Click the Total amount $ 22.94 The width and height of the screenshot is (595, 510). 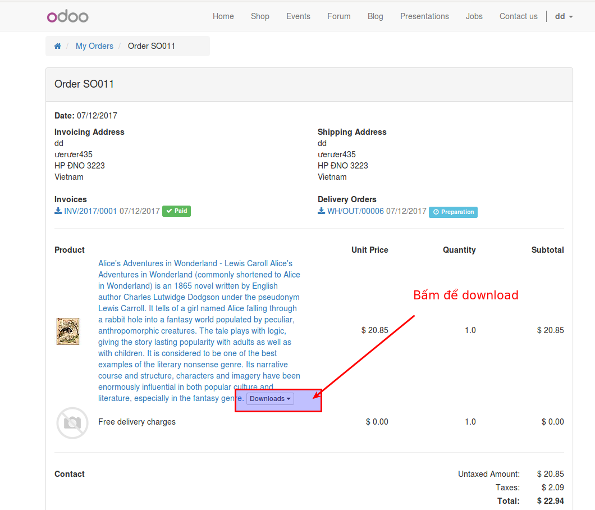(550, 501)
